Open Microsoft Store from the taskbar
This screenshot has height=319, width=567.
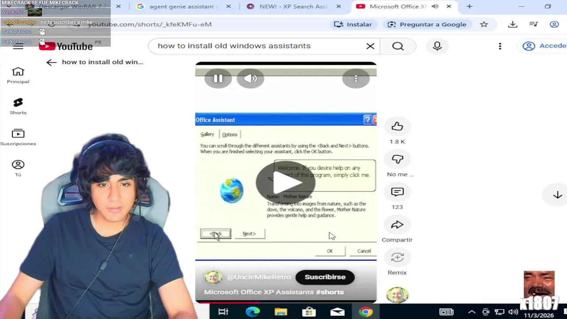tap(309, 312)
